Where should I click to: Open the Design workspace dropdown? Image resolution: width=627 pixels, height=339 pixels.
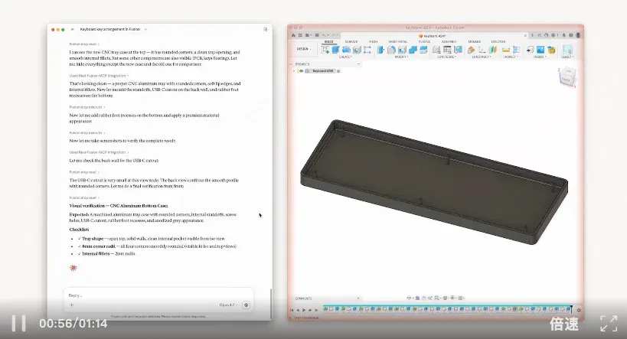pos(304,49)
